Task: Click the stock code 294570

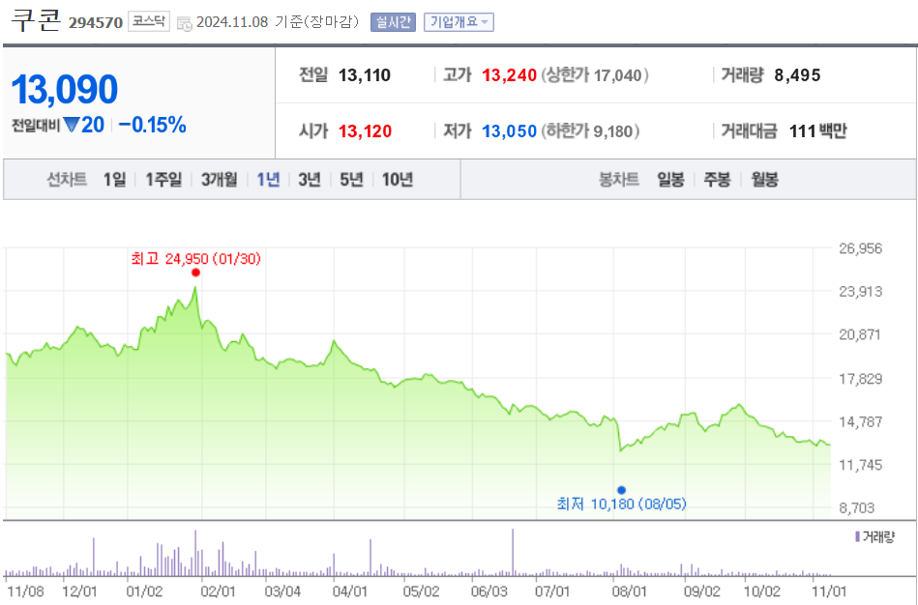Action: click(x=96, y=23)
